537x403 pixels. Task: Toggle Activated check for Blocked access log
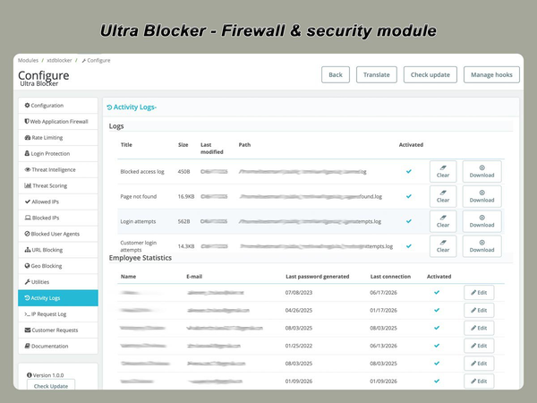[409, 171]
